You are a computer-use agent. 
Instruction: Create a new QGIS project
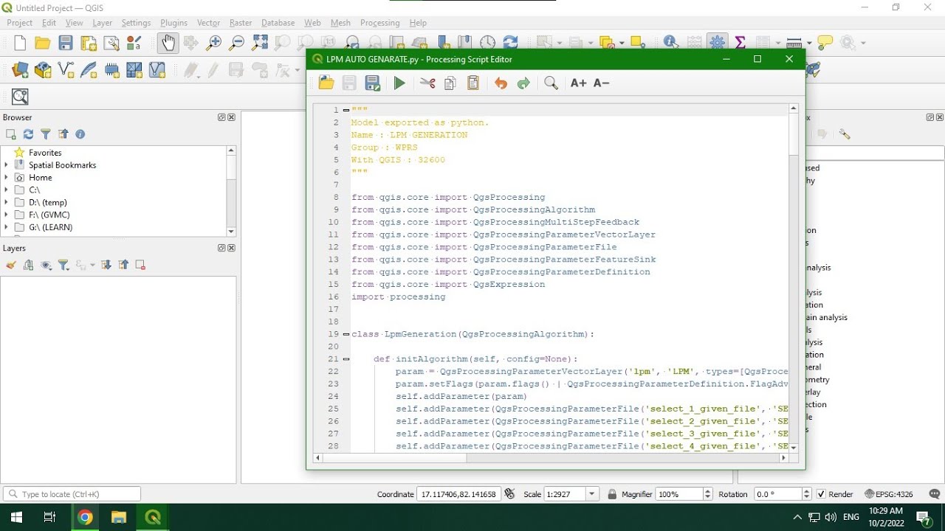click(20, 43)
